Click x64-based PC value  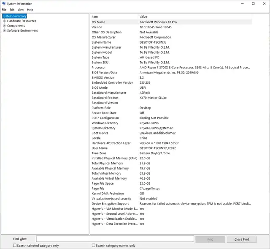(149, 57)
